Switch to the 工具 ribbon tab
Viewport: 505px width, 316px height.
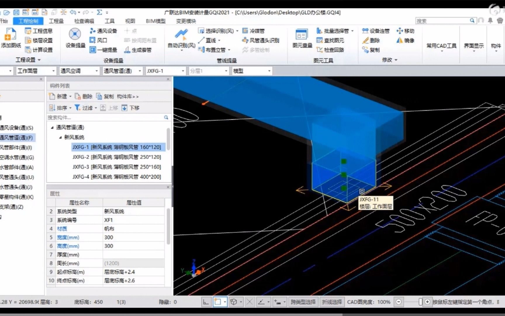(x=110, y=21)
